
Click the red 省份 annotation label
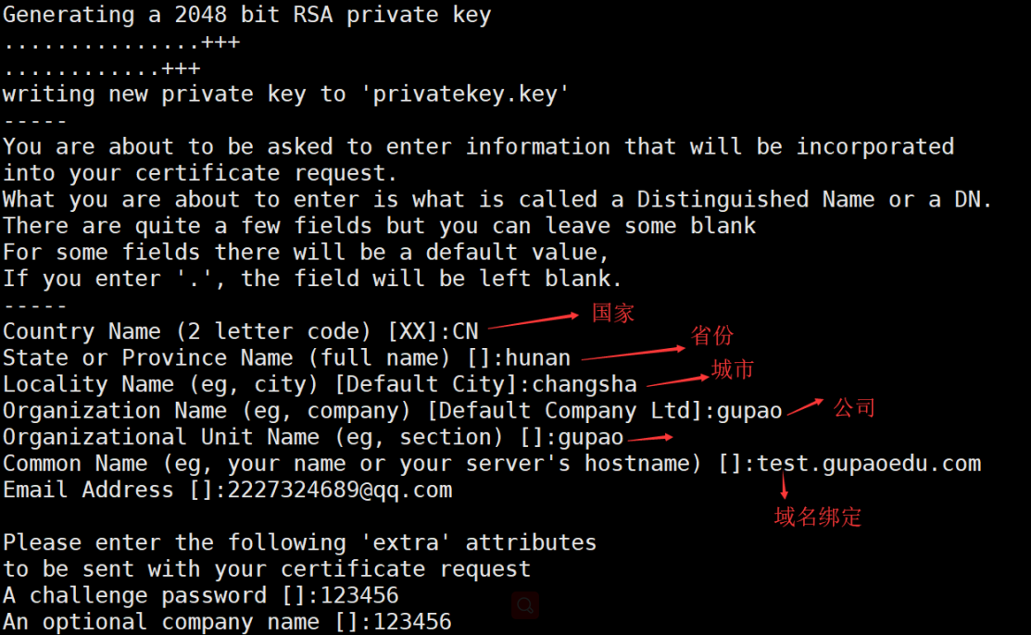coord(711,335)
